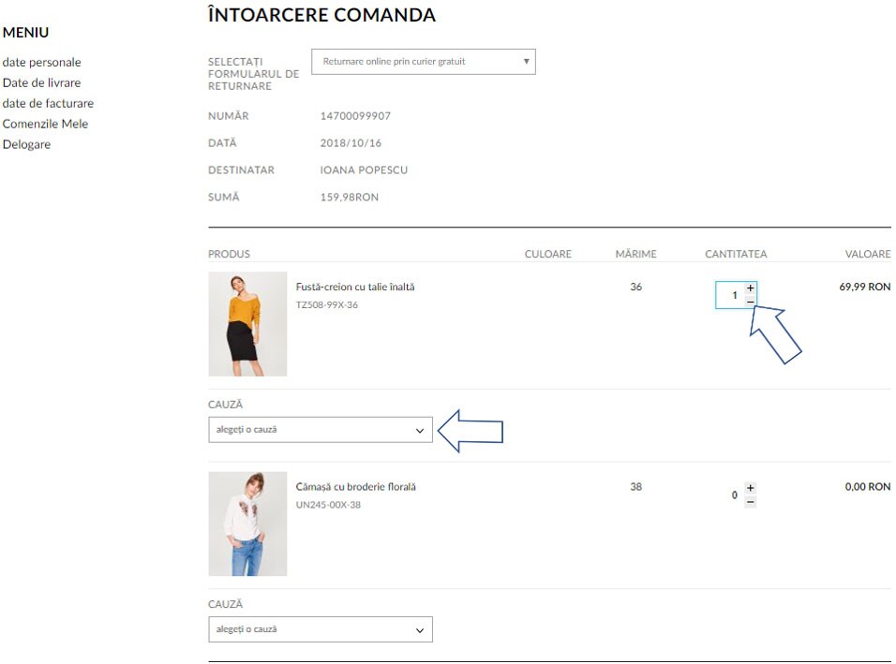Increase quantity for the Fustă-creion skirt

coord(751,288)
